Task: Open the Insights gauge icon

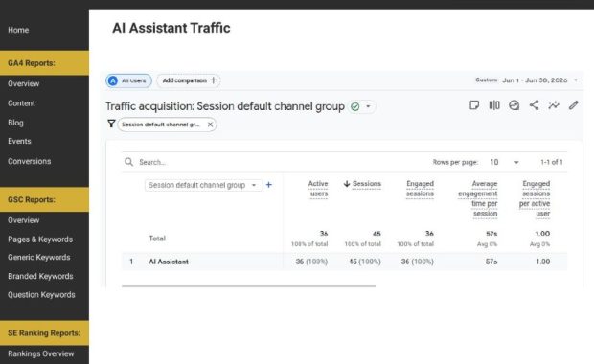Action: pyautogui.click(x=514, y=105)
